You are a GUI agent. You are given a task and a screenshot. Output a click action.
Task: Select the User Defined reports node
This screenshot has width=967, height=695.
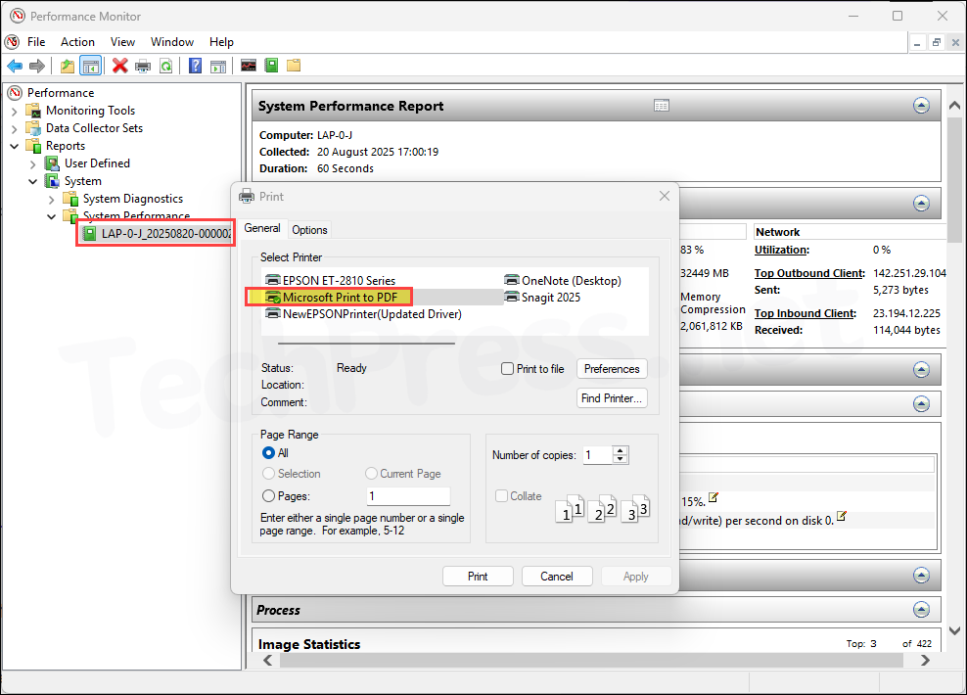point(97,163)
